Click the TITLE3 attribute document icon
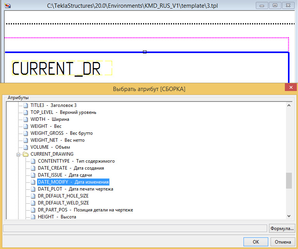Image resolution: width=298 pixels, height=249 pixels. point(26,105)
